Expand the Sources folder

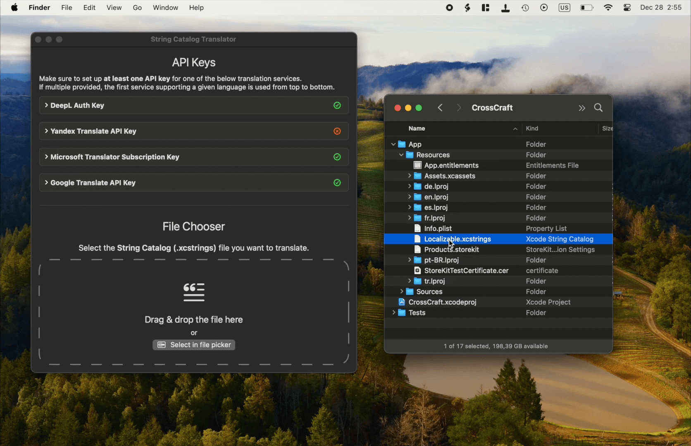pyautogui.click(x=401, y=292)
